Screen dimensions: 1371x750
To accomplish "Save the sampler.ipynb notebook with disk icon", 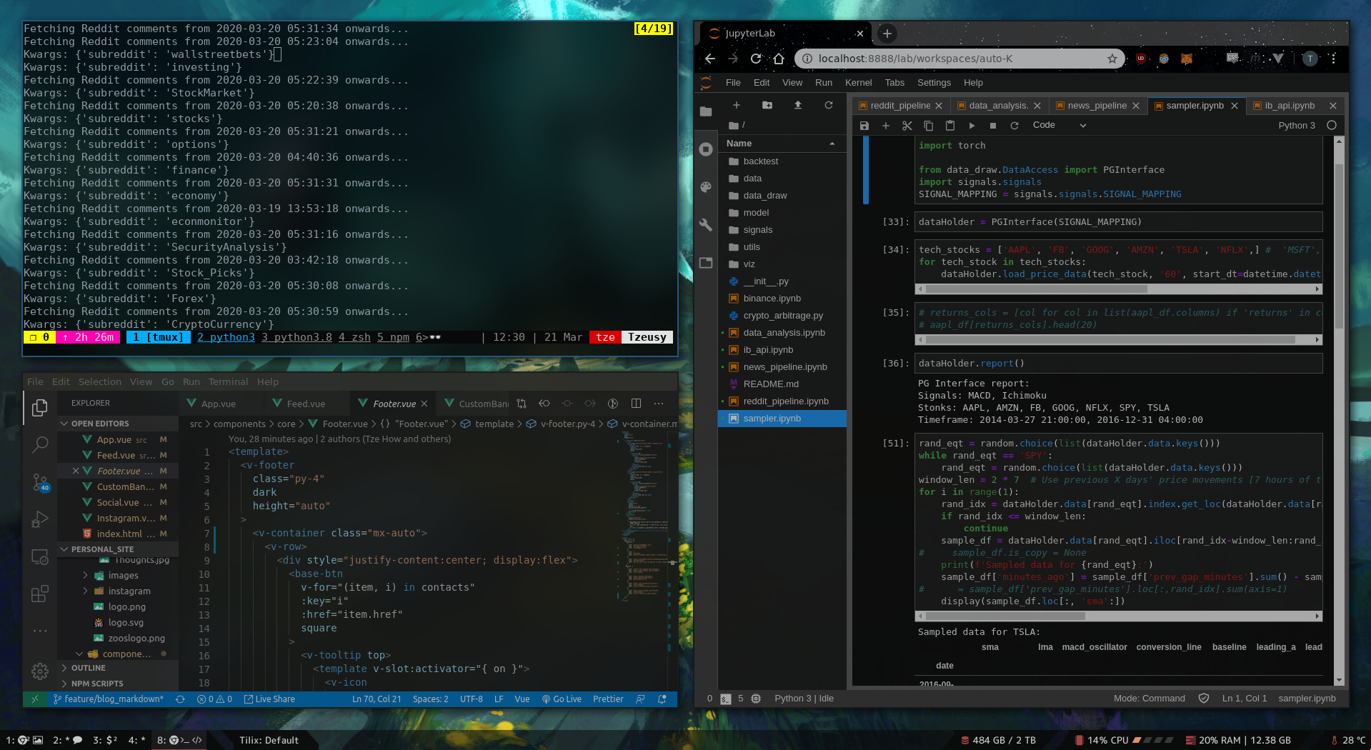I will [864, 125].
